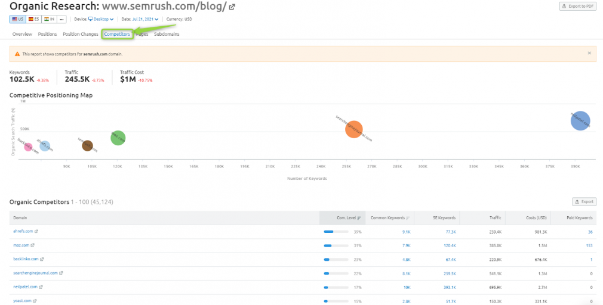Click the external link icon next to moz.com
Image resolution: width=603 pixels, height=305 pixels.
point(33,245)
